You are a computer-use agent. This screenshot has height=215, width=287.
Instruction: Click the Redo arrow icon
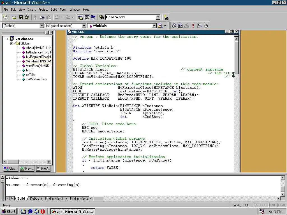coord(68,17)
